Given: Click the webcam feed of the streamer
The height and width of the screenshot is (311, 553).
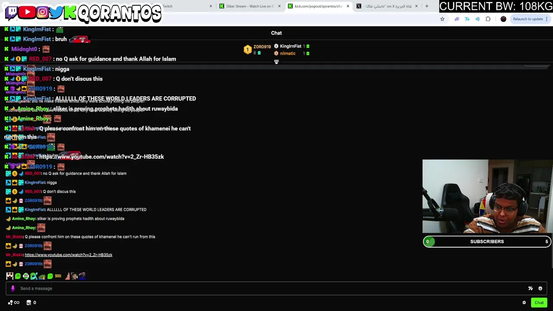Looking at the screenshot, I should tap(487, 197).
